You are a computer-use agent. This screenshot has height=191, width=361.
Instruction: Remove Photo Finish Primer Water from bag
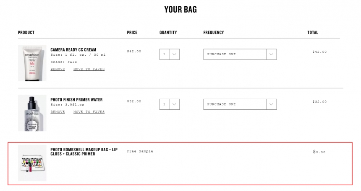(x=58, y=112)
